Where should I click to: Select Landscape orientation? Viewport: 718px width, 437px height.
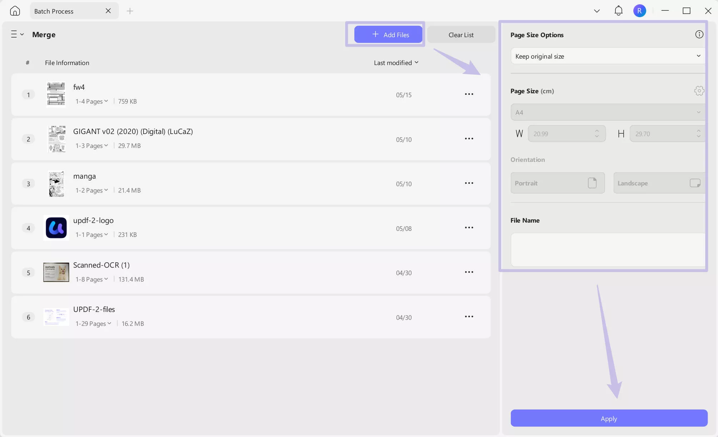pos(659,183)
